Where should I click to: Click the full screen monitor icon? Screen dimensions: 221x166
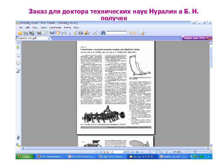(x=52, y=33)
